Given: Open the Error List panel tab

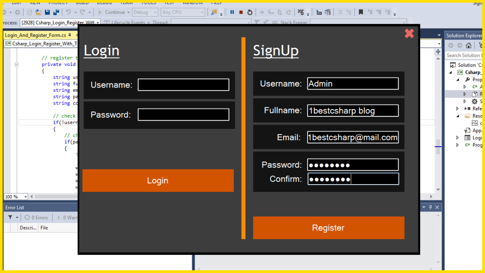Looking at the screenshot, I should point(15,207).
